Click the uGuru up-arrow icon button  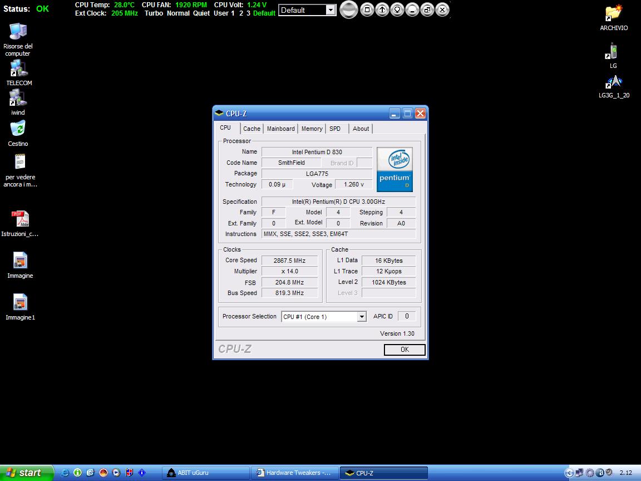pos(382,9)
